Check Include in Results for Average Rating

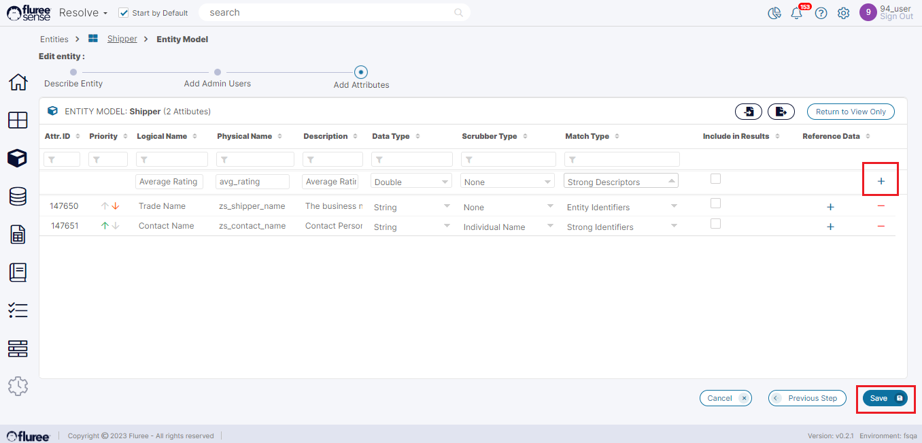click(715, 179)
